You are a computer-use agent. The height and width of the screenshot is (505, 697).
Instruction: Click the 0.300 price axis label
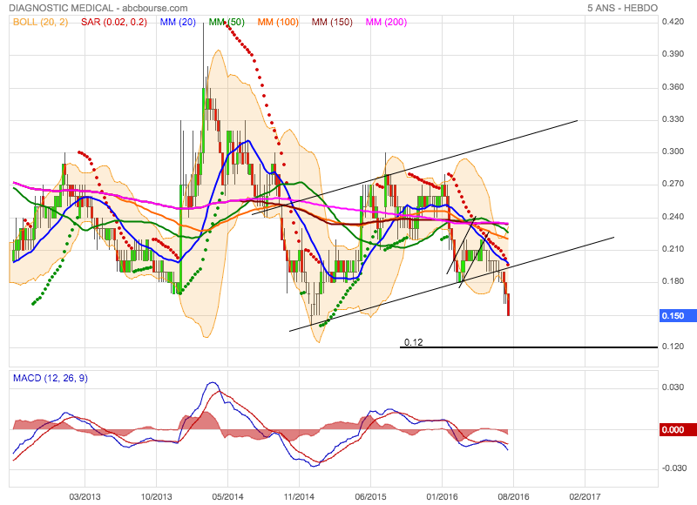click(x=673, y=151)
